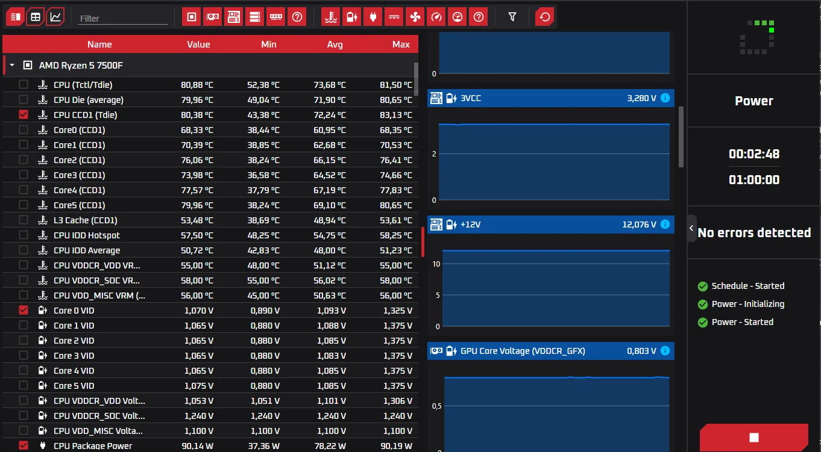
Task: Reset min/max statistics with the refresh icon
Action: pos(545,17)
